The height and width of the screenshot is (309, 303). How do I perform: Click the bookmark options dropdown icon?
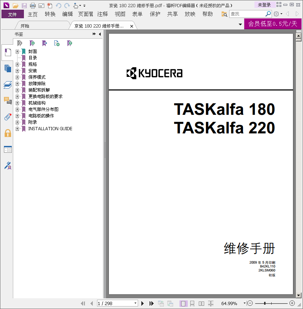point(69,43)
